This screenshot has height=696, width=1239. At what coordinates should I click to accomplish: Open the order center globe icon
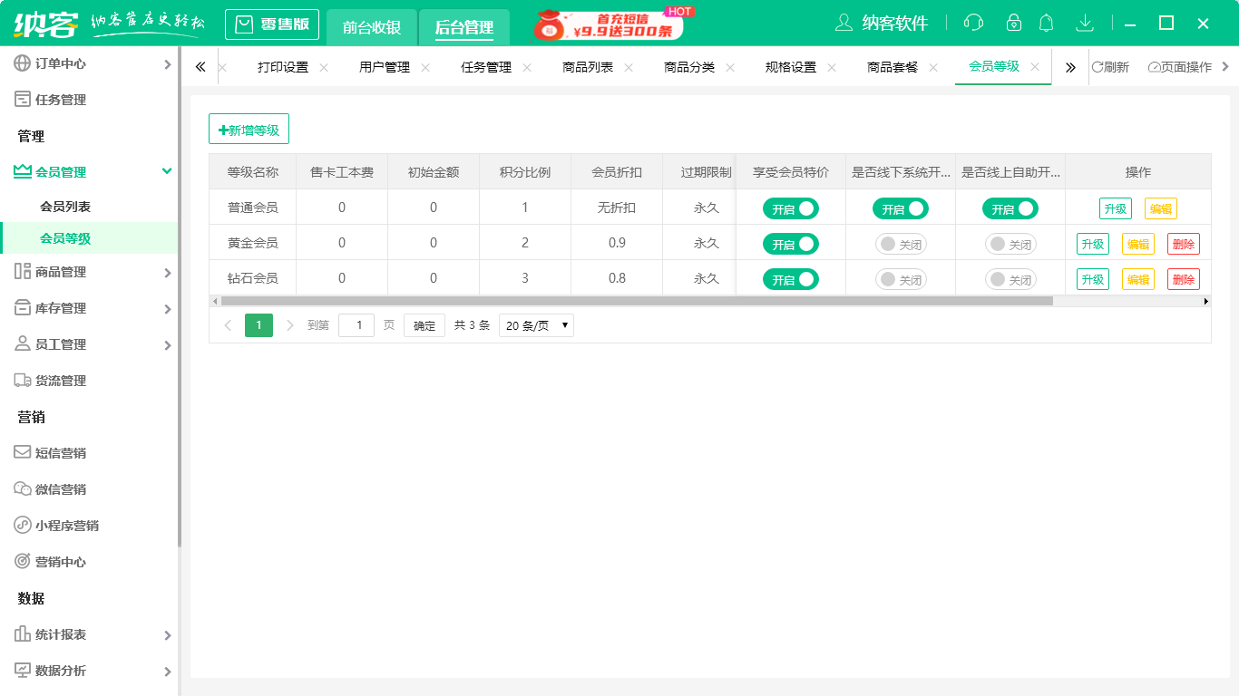pyautogui.click(x=23, y=63)
